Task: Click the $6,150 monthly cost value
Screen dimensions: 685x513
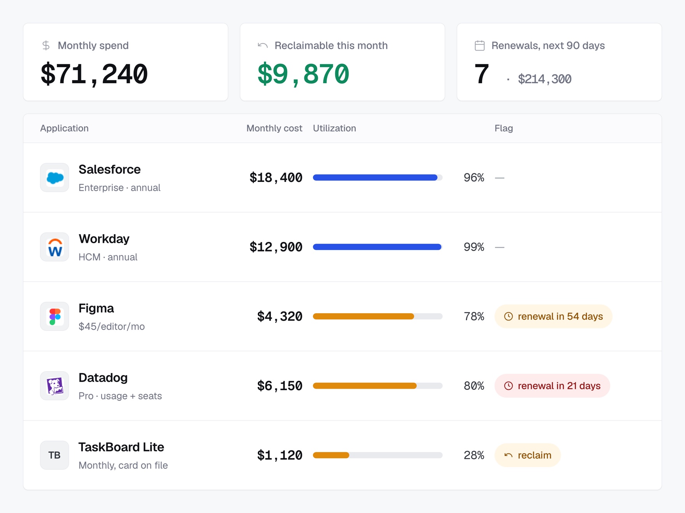Action: pyautogui.click(x=280, y=386)
